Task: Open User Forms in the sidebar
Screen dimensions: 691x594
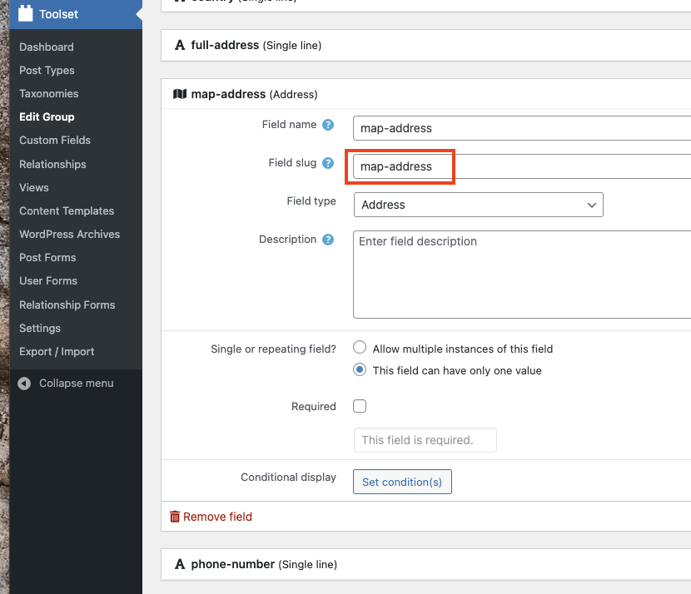Action: click(x=48, y=281)
